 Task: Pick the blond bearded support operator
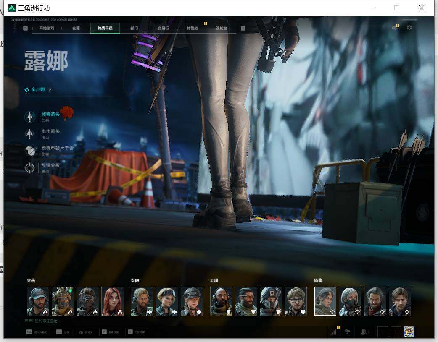click(x=142, y=301)
